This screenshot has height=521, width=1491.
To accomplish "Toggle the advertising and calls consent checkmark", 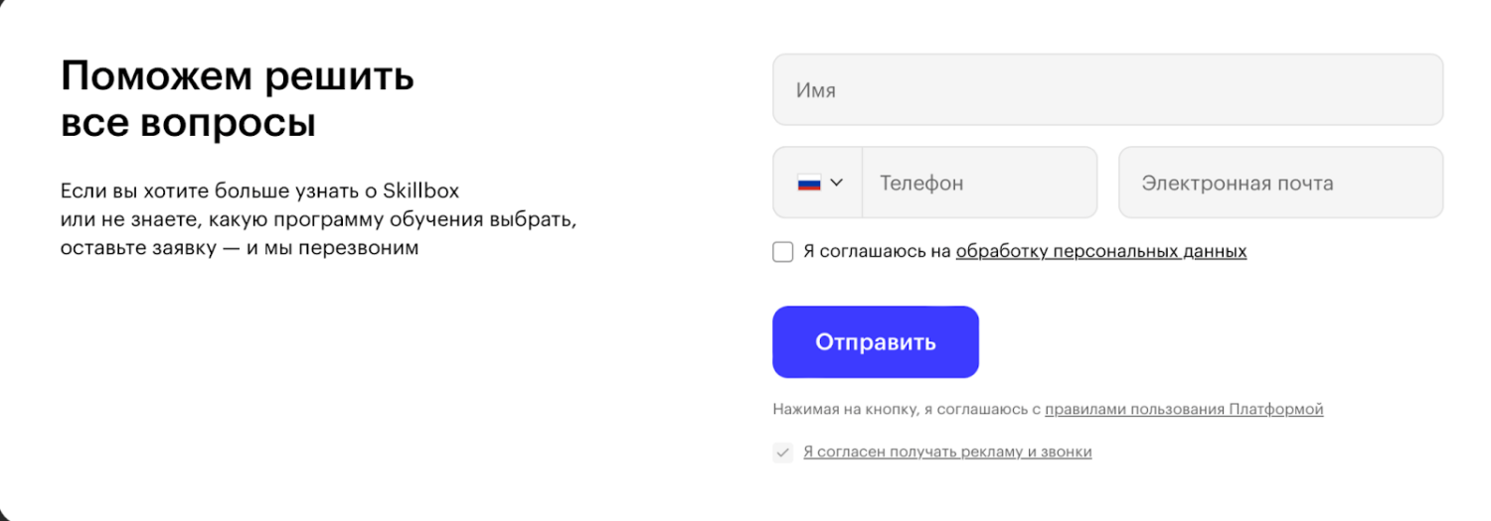I will [783, 453].
